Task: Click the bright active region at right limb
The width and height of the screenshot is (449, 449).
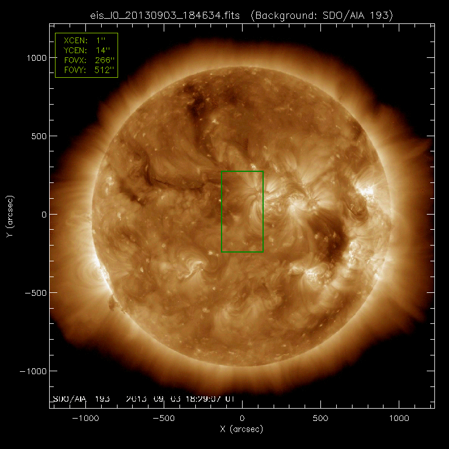Action: click(x=368, y=192)
